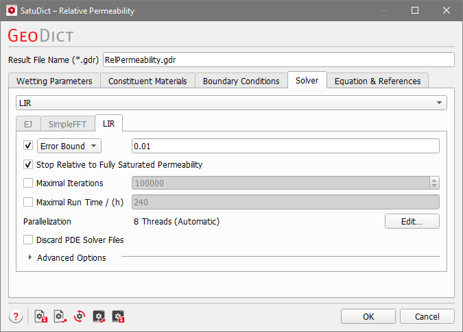
Task: Decrease Maximal Iterations with down arrow
Action: coord(434,186)
